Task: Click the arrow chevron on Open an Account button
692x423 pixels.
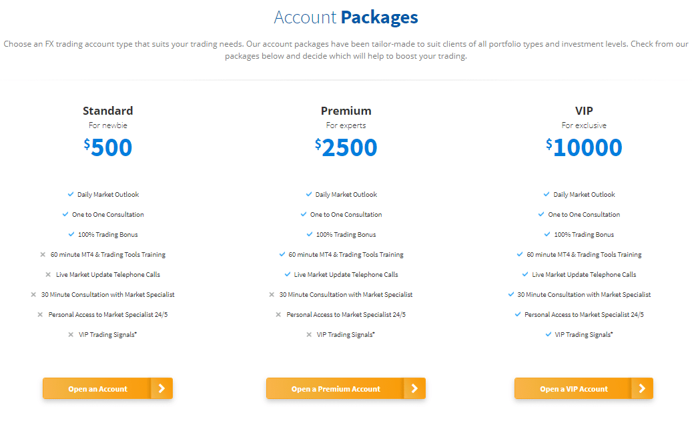Action: (162, 388)
